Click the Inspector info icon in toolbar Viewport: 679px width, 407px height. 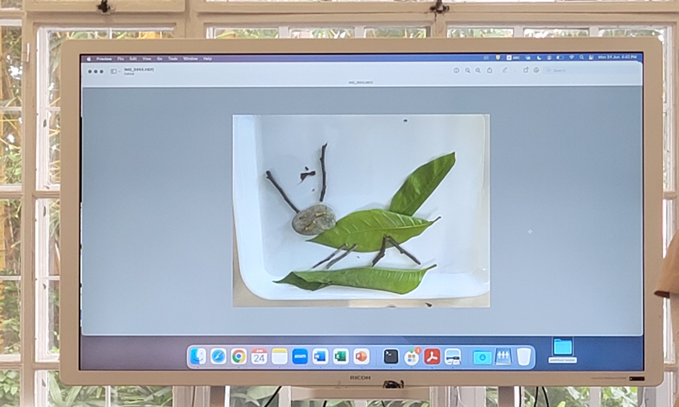click(x=456, y=71)
